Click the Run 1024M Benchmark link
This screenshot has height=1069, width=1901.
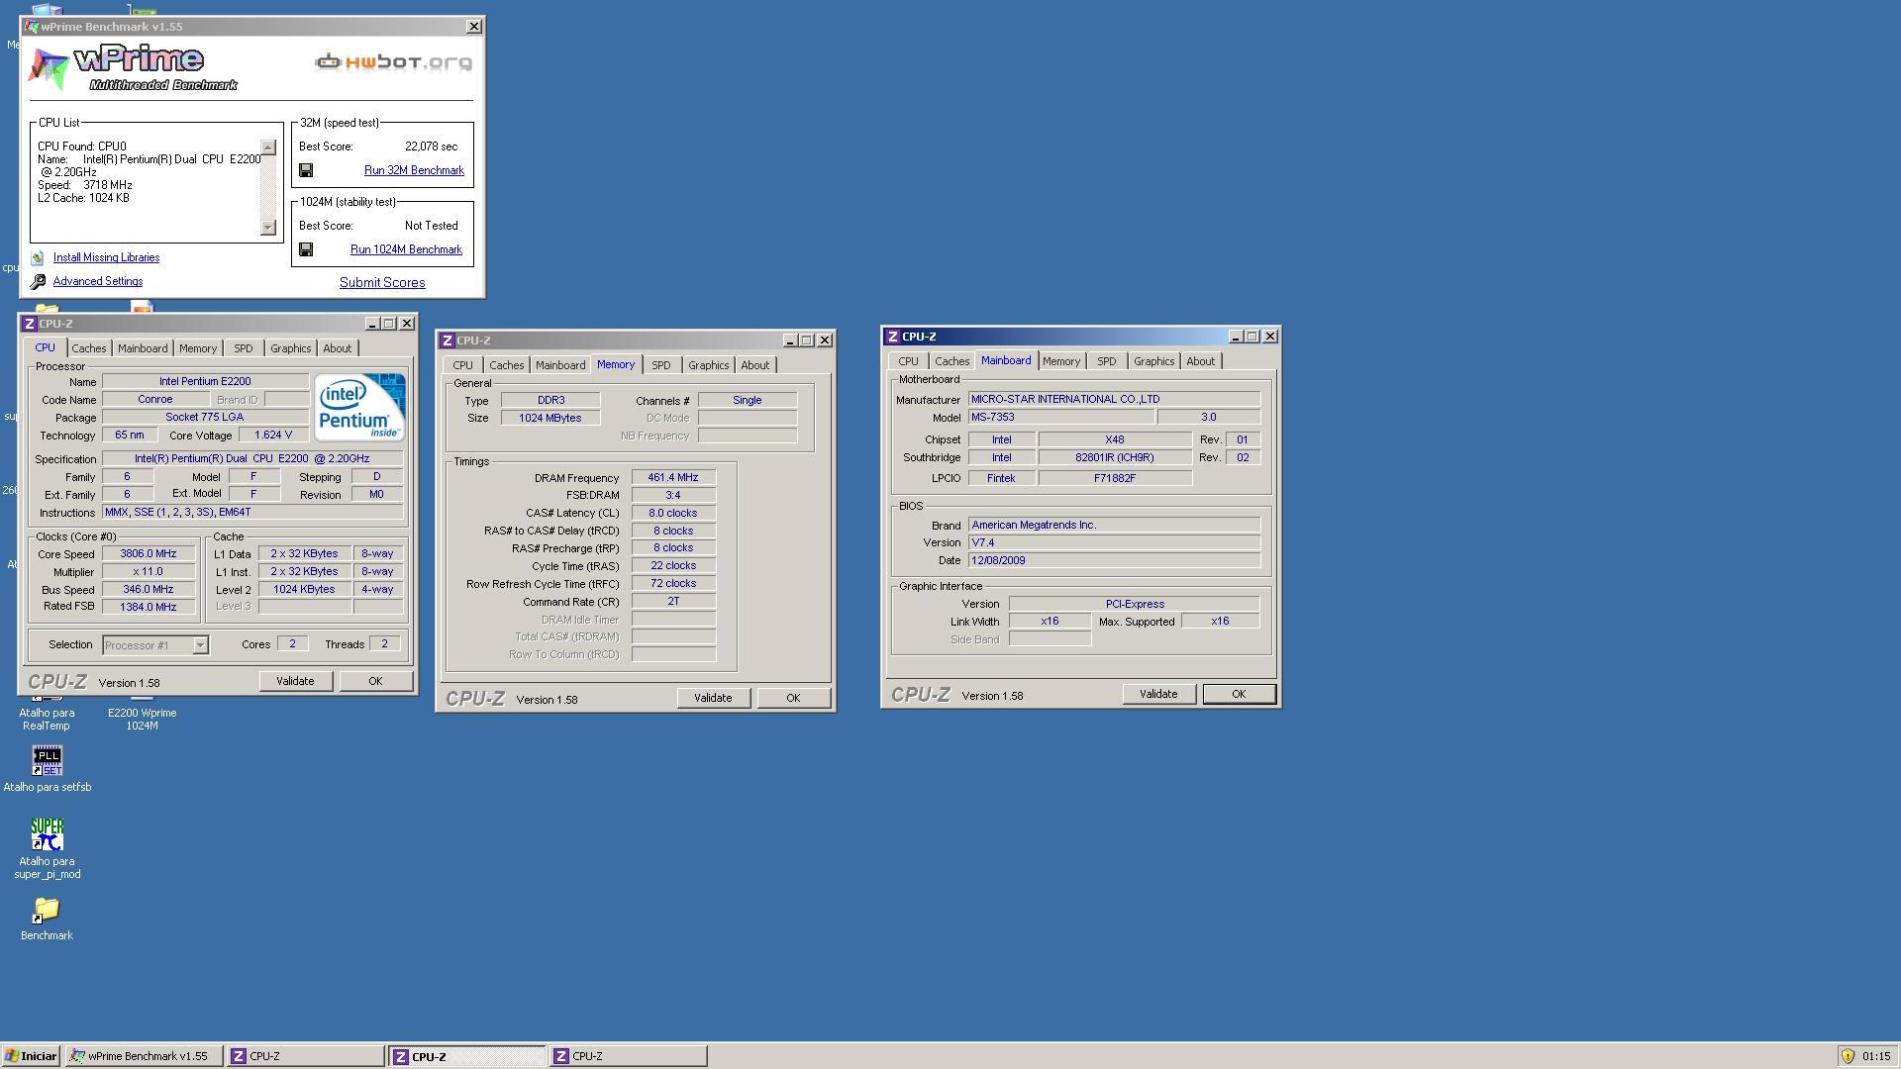click(406, 249)
